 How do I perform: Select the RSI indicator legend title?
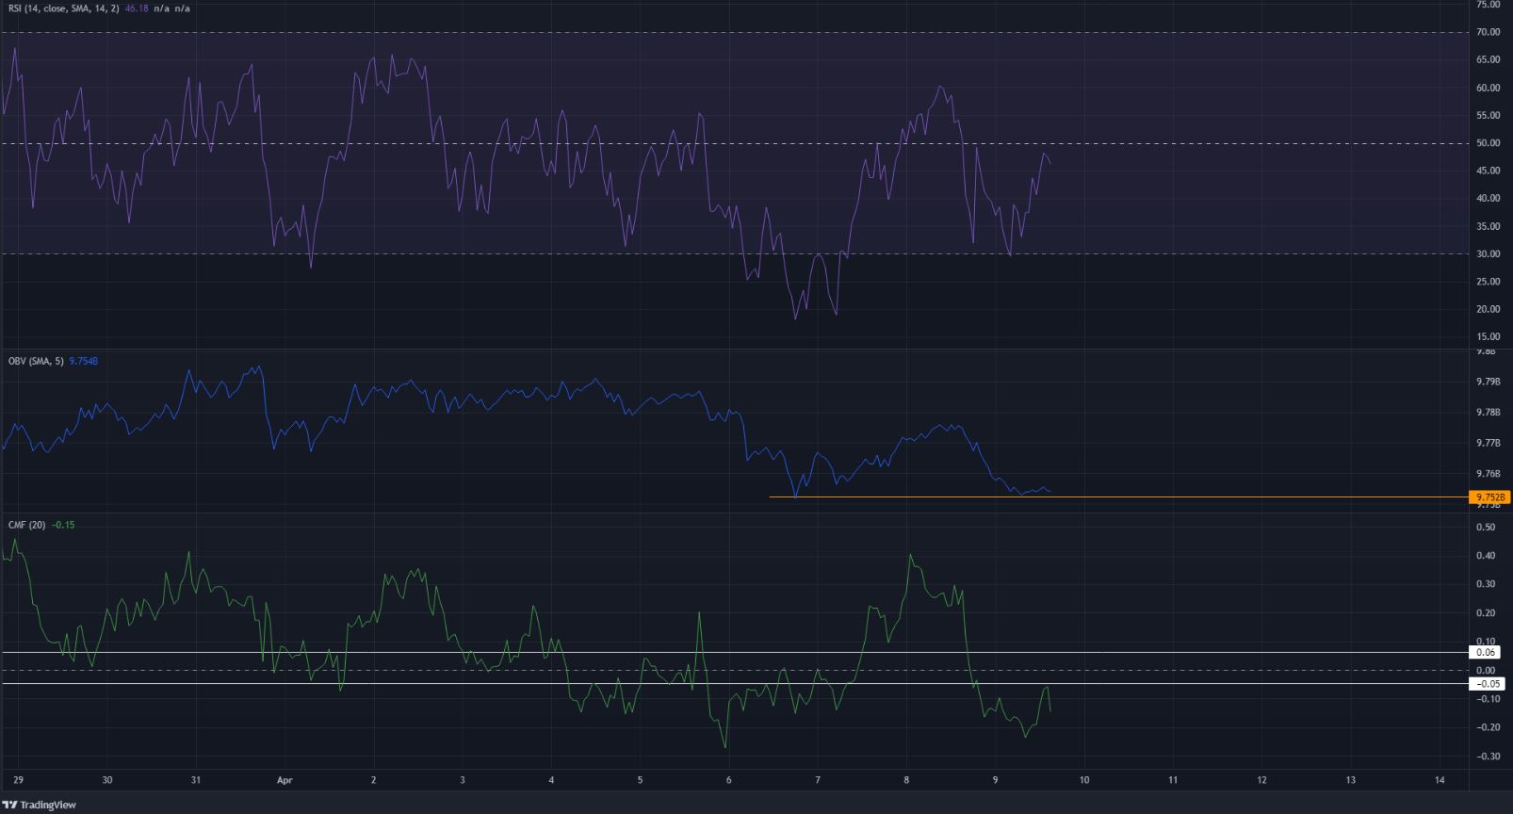click(x=62, y=8)
